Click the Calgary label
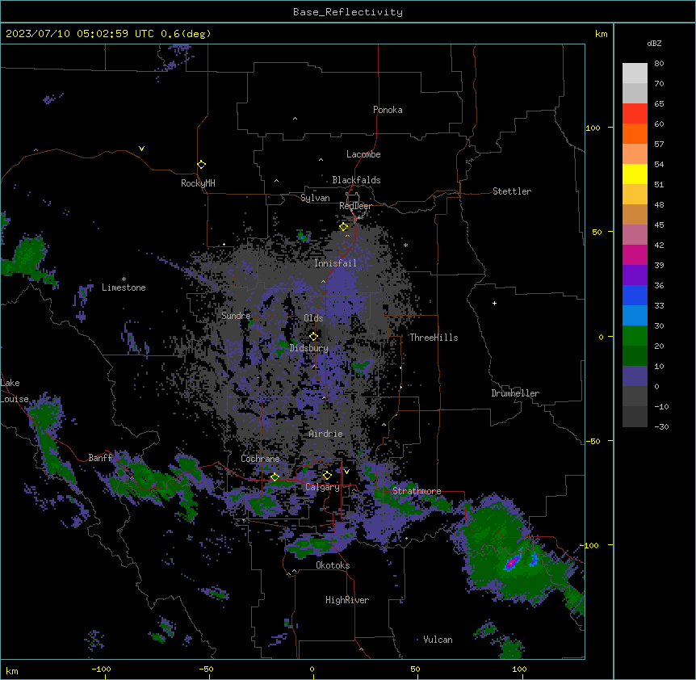 (x=323, y=487)
